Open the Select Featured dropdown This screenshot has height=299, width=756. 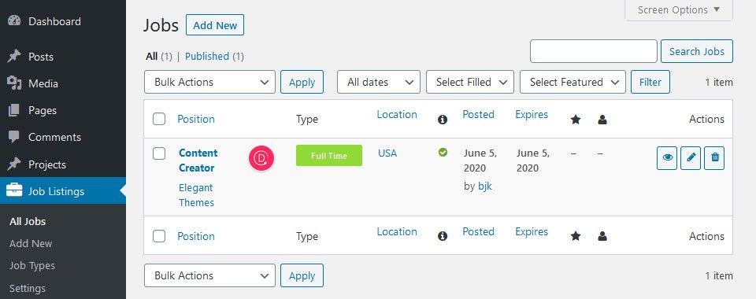[x=573, y=82]
